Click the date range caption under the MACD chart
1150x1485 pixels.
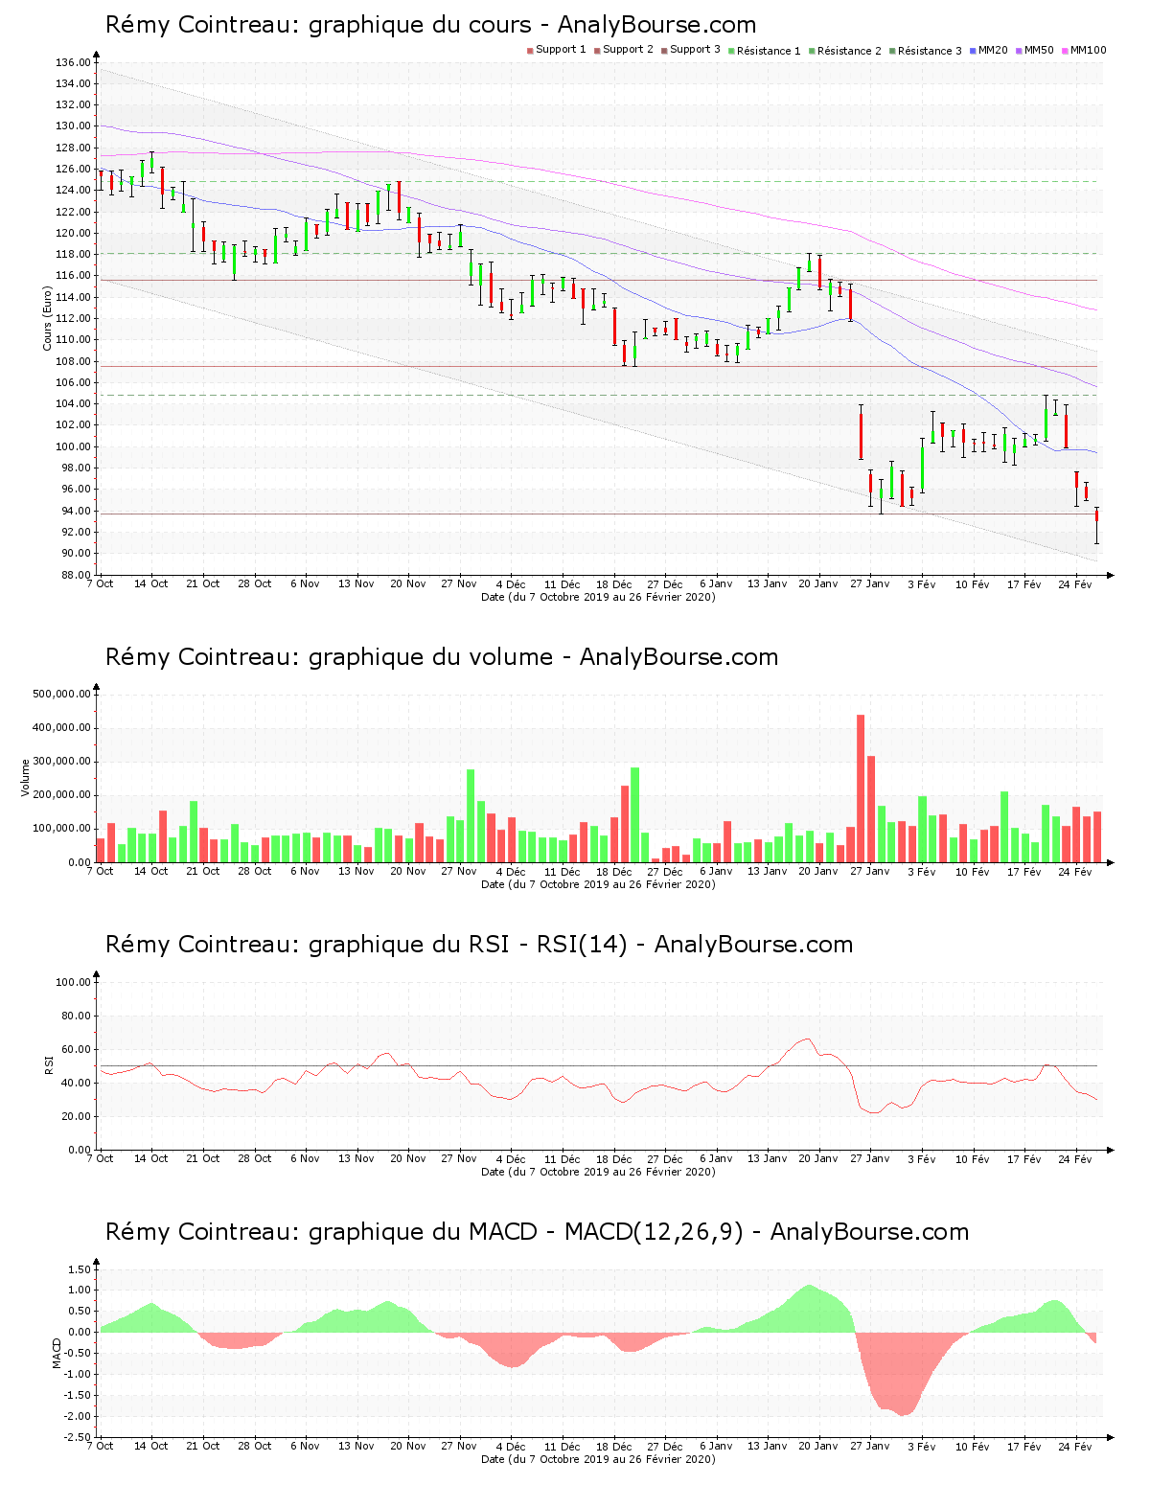click(598, 1459)
